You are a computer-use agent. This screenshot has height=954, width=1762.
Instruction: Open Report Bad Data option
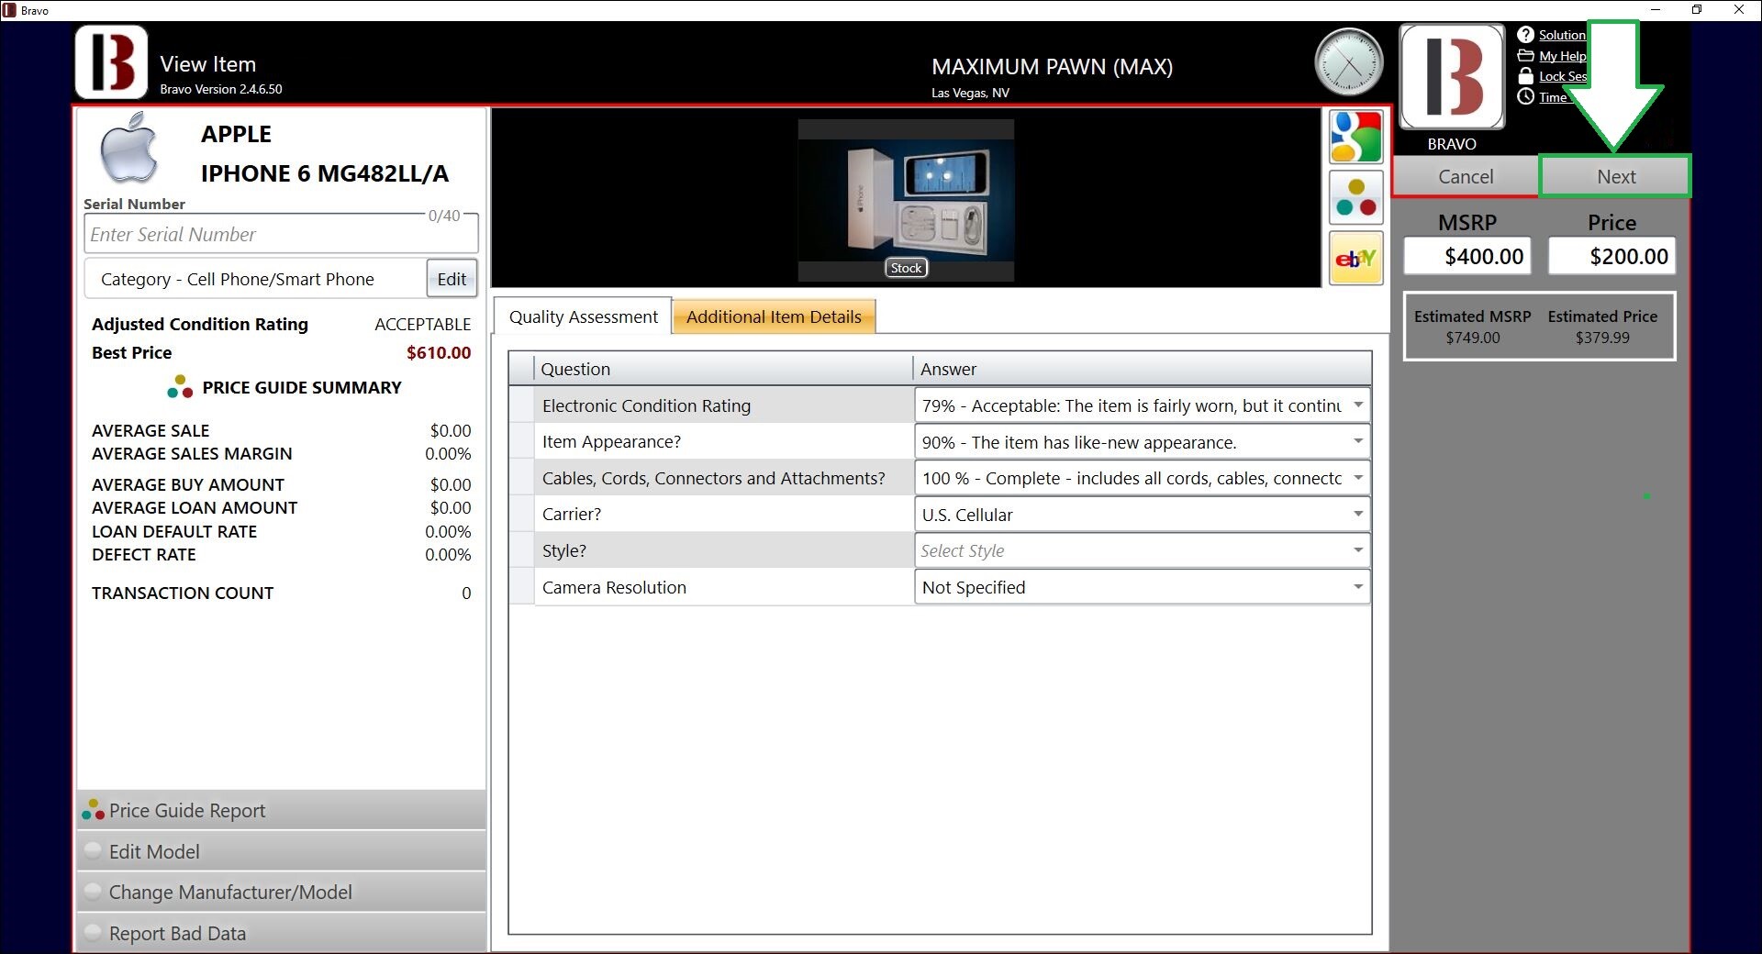[x=282, y=933]
